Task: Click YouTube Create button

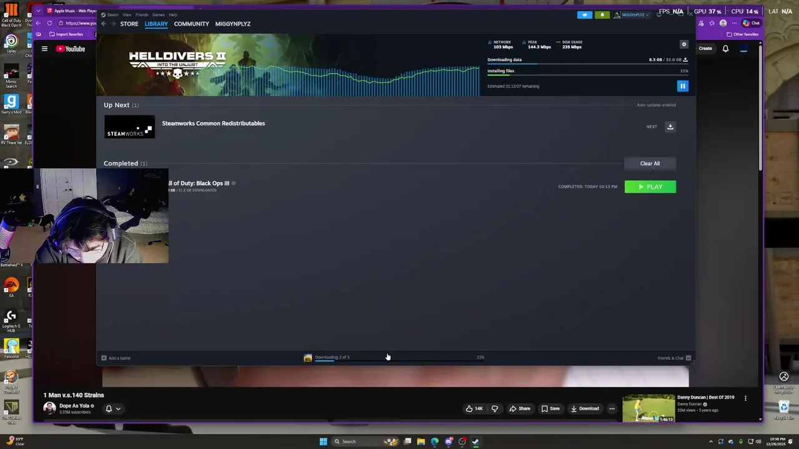Action: click(x=705, y=49)
